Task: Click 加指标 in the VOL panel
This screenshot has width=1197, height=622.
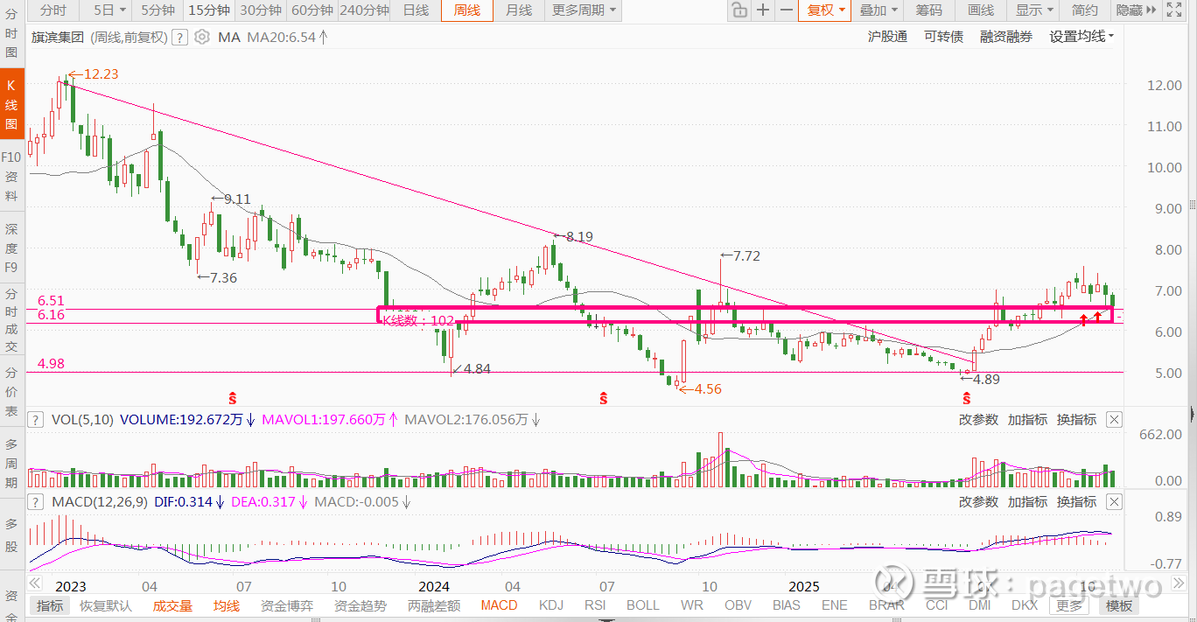Action: click(1027, 420)
